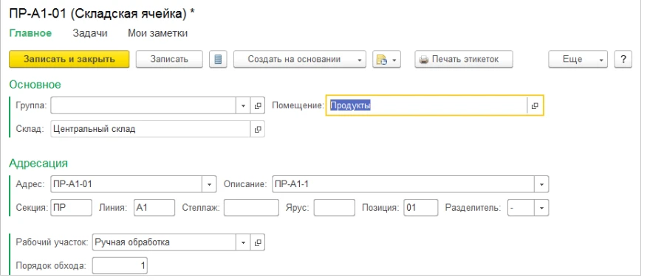
Task: Expand the Адрес dropdown arrow
Action: click(x=209, y=184)
